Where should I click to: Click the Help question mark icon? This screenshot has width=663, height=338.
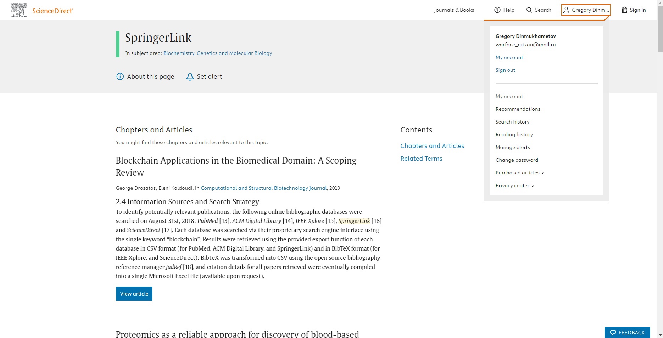click(497, 10)
